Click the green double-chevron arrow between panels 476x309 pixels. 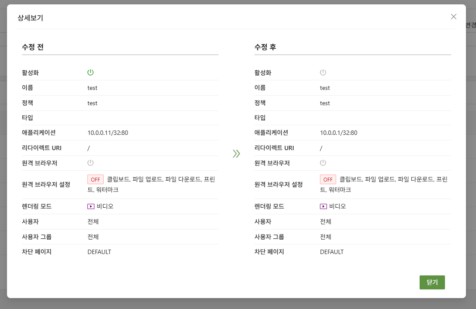236,153
